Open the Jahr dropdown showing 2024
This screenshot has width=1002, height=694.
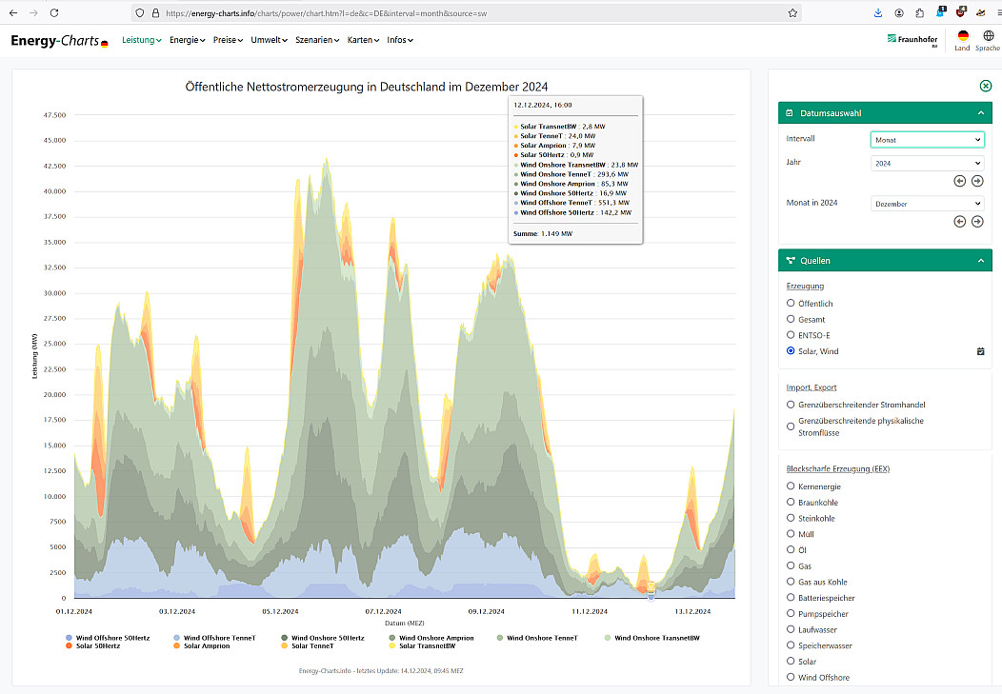(x=927, y=164)
